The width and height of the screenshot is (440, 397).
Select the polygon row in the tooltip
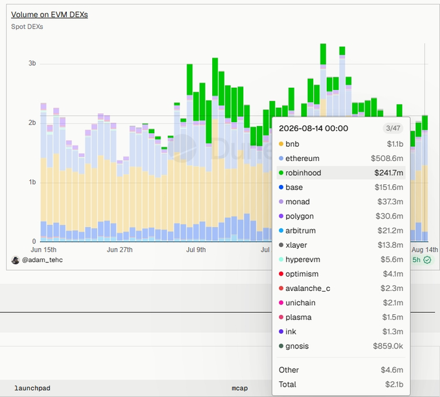click(x=341, y=216)
